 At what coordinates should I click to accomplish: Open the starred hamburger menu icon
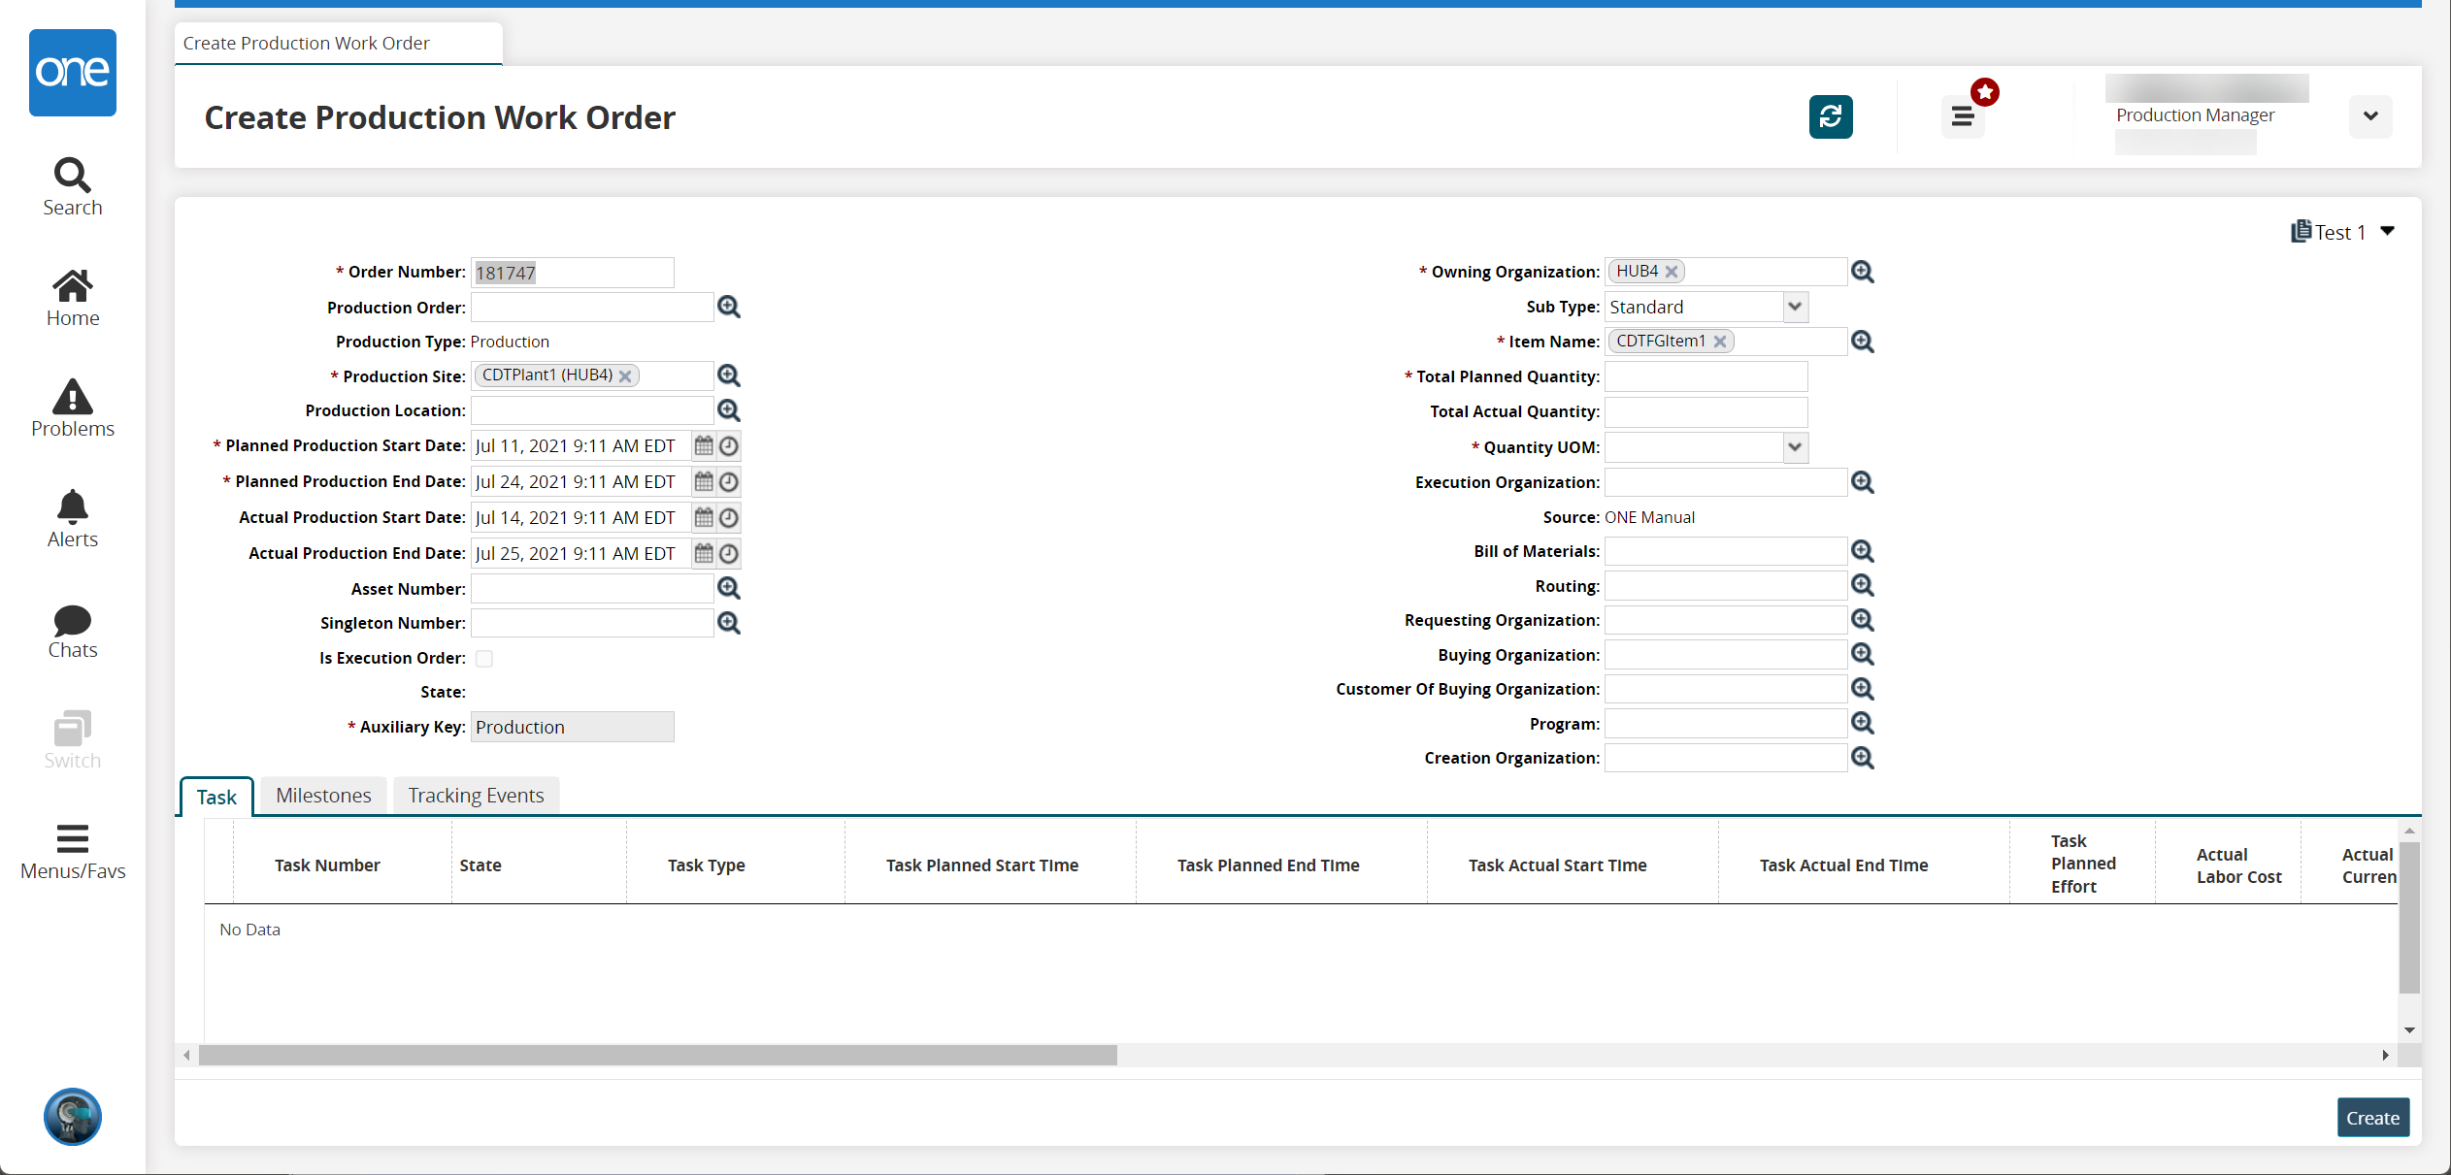coord(1963,116)
